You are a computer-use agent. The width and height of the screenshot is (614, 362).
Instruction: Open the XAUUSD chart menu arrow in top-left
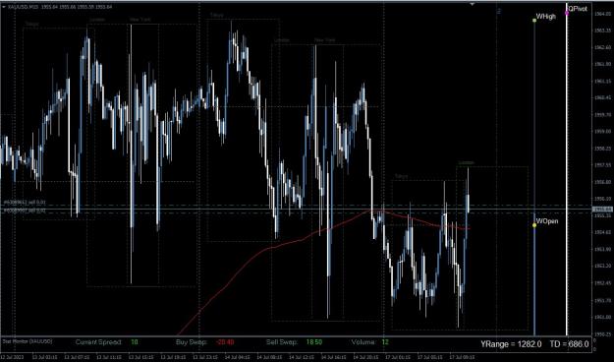click(4, 7)
